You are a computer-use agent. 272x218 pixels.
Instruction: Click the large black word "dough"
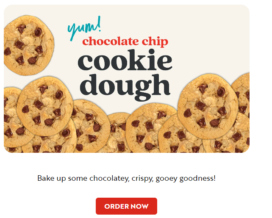(x=125, y=87)
